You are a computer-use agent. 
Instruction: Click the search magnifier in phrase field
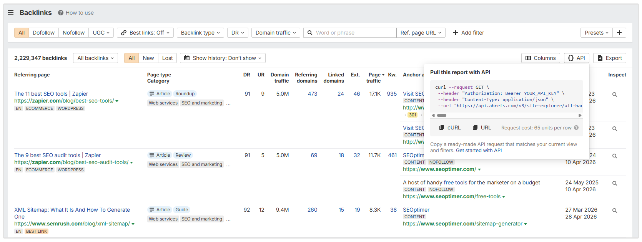click(310, 33)
